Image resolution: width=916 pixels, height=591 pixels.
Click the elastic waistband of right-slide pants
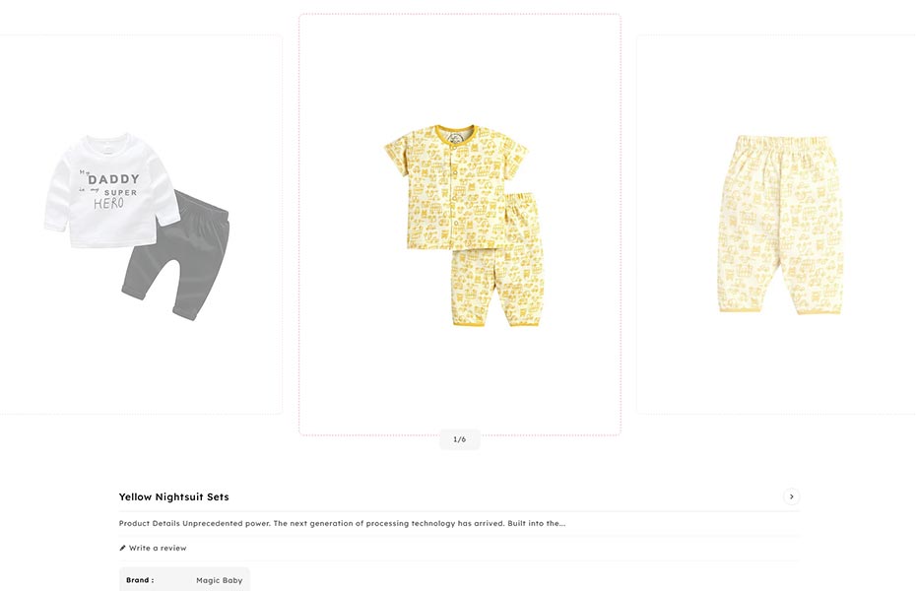click(x=783, y=144)
